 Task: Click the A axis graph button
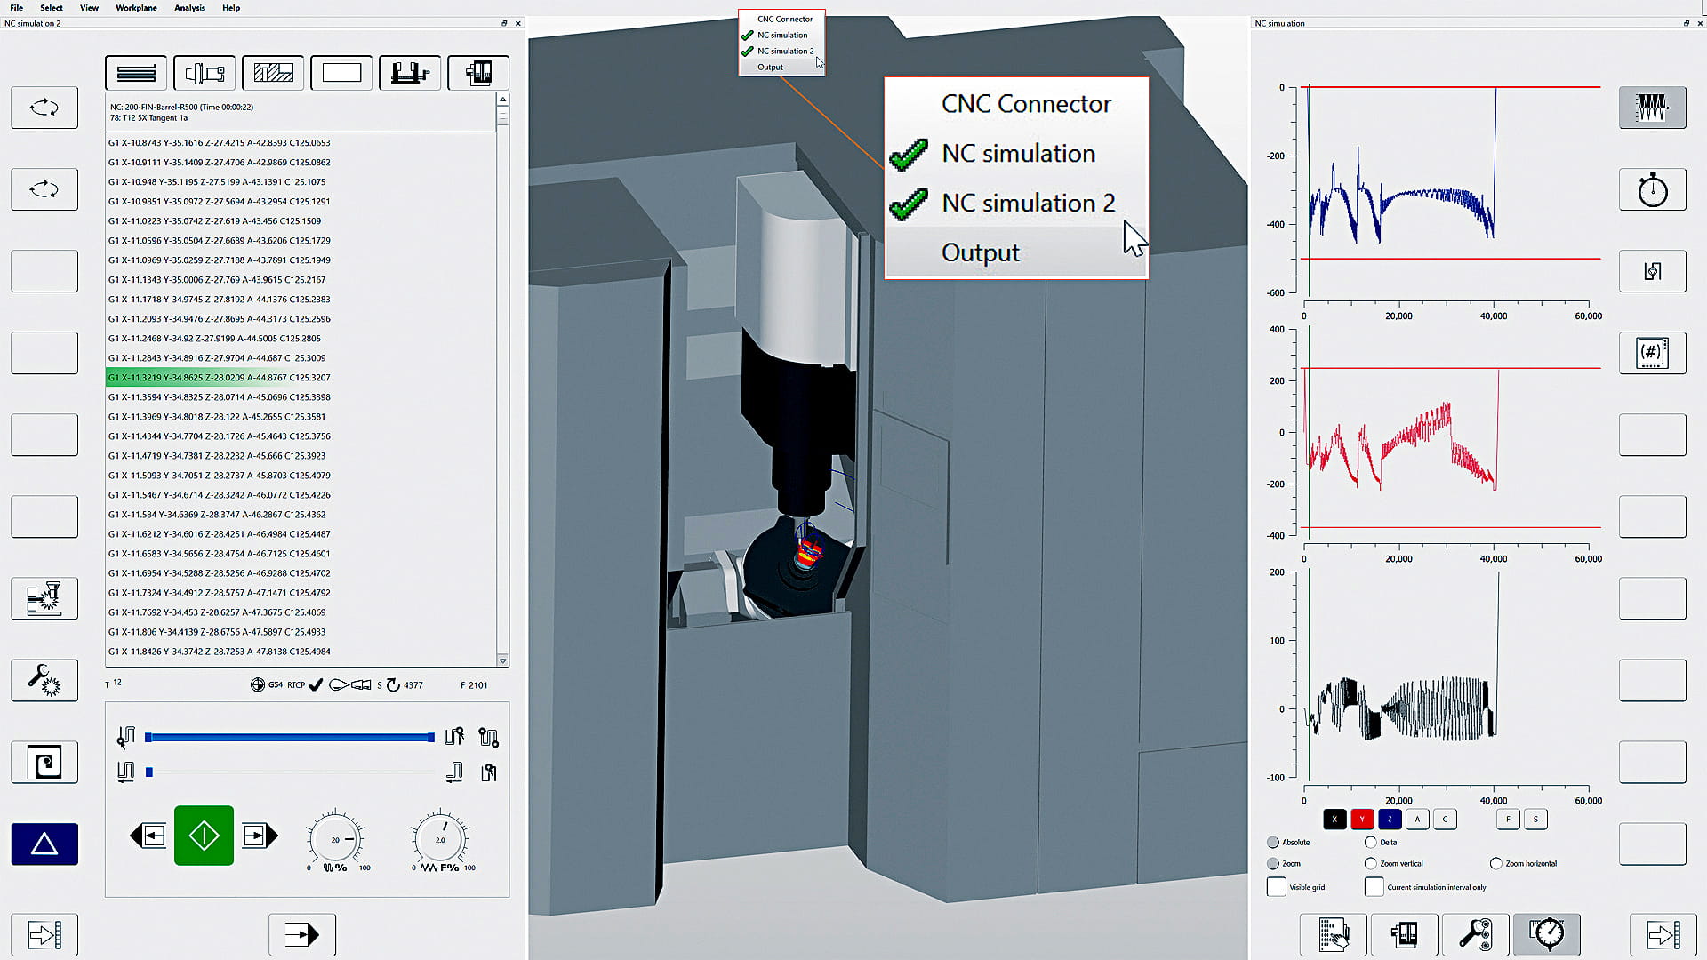[1417, 820]
